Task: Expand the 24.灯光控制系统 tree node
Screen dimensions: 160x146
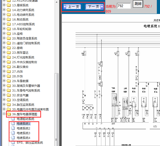Action: click(x=4, y=57)
